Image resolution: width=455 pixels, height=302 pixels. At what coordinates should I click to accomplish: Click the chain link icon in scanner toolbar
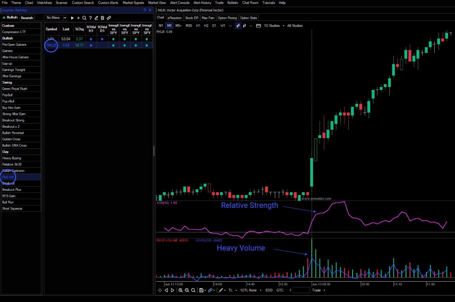109,18
